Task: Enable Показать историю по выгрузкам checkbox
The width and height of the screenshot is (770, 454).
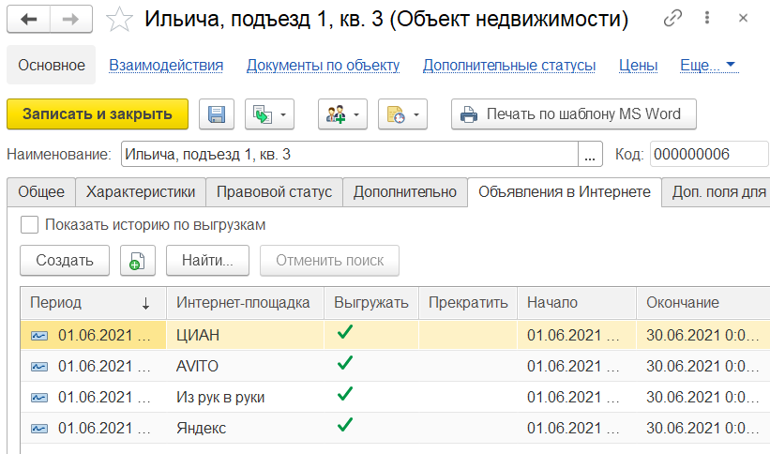Action: point(29,225)
